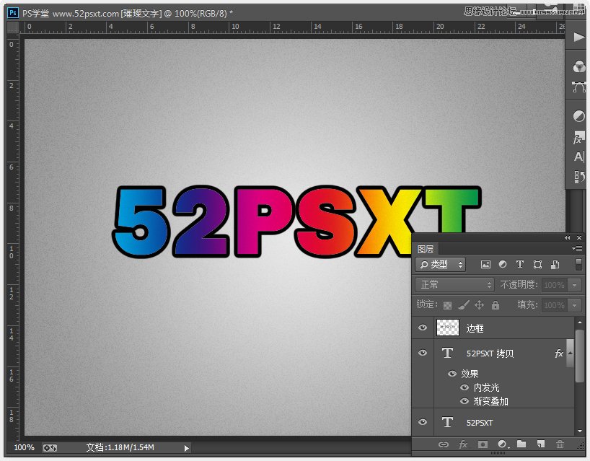
Task: Select the bottom 52PSXT layer name
Action: (x=480, y=423)
